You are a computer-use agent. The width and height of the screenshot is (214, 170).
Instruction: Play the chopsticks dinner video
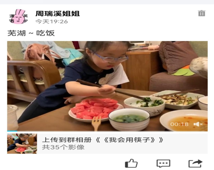tap(107, 86)
